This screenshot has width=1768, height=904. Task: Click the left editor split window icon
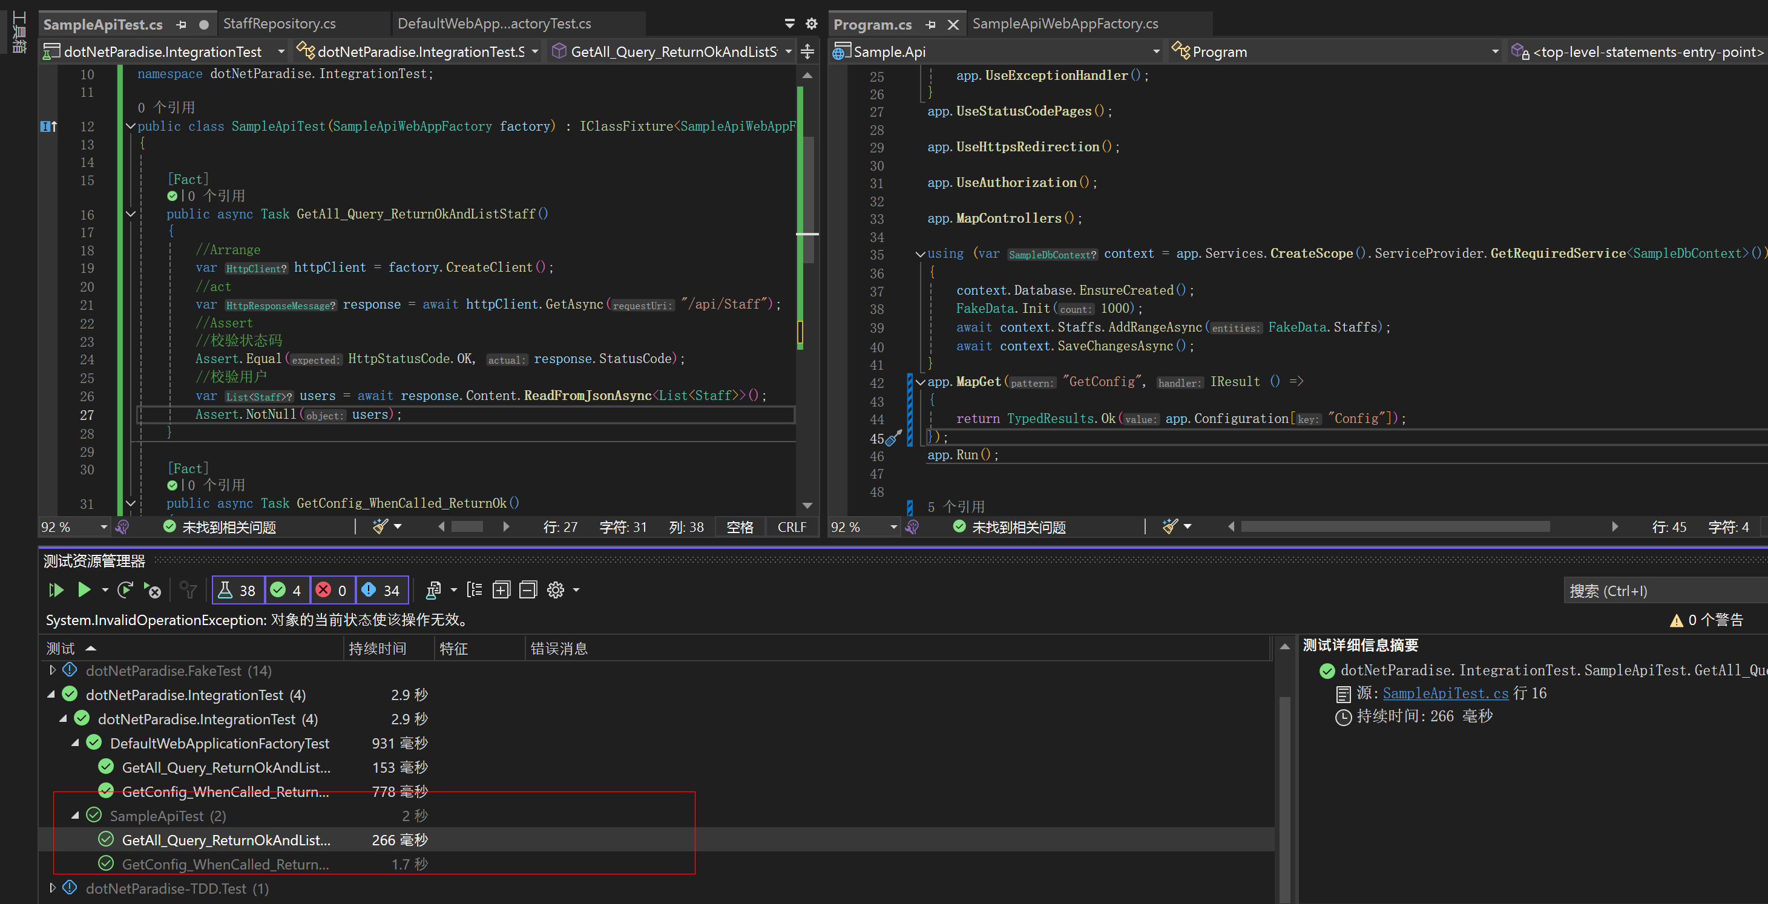tap(807, 51)
